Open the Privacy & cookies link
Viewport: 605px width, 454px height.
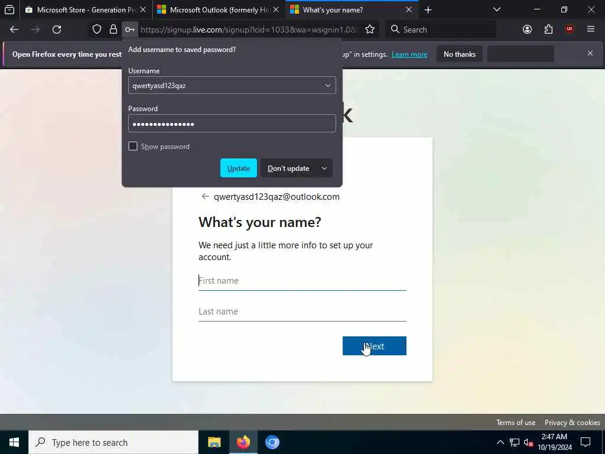pos(572,422)
